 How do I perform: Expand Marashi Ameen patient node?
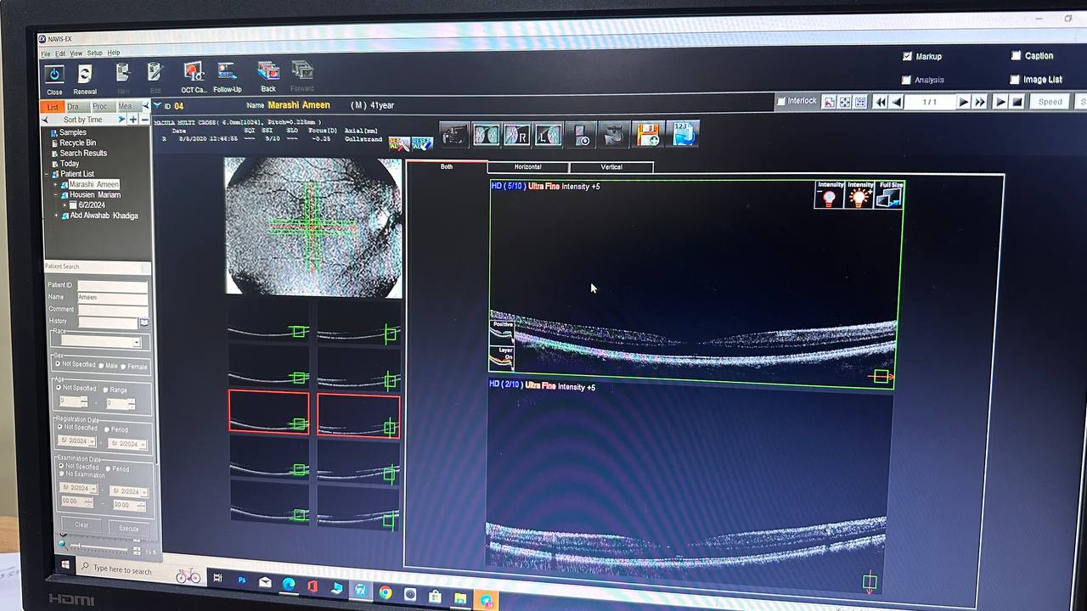click(55, 185)
